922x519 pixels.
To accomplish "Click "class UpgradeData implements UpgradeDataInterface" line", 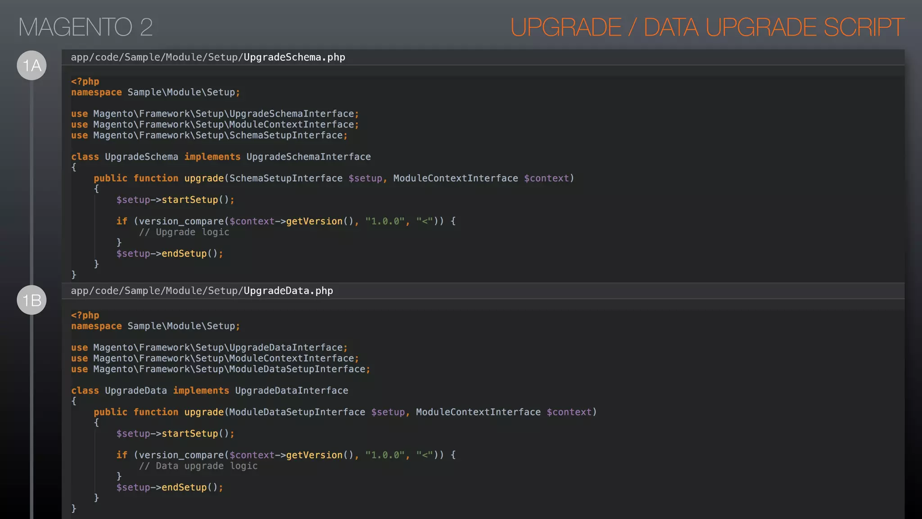I will 210,391.
